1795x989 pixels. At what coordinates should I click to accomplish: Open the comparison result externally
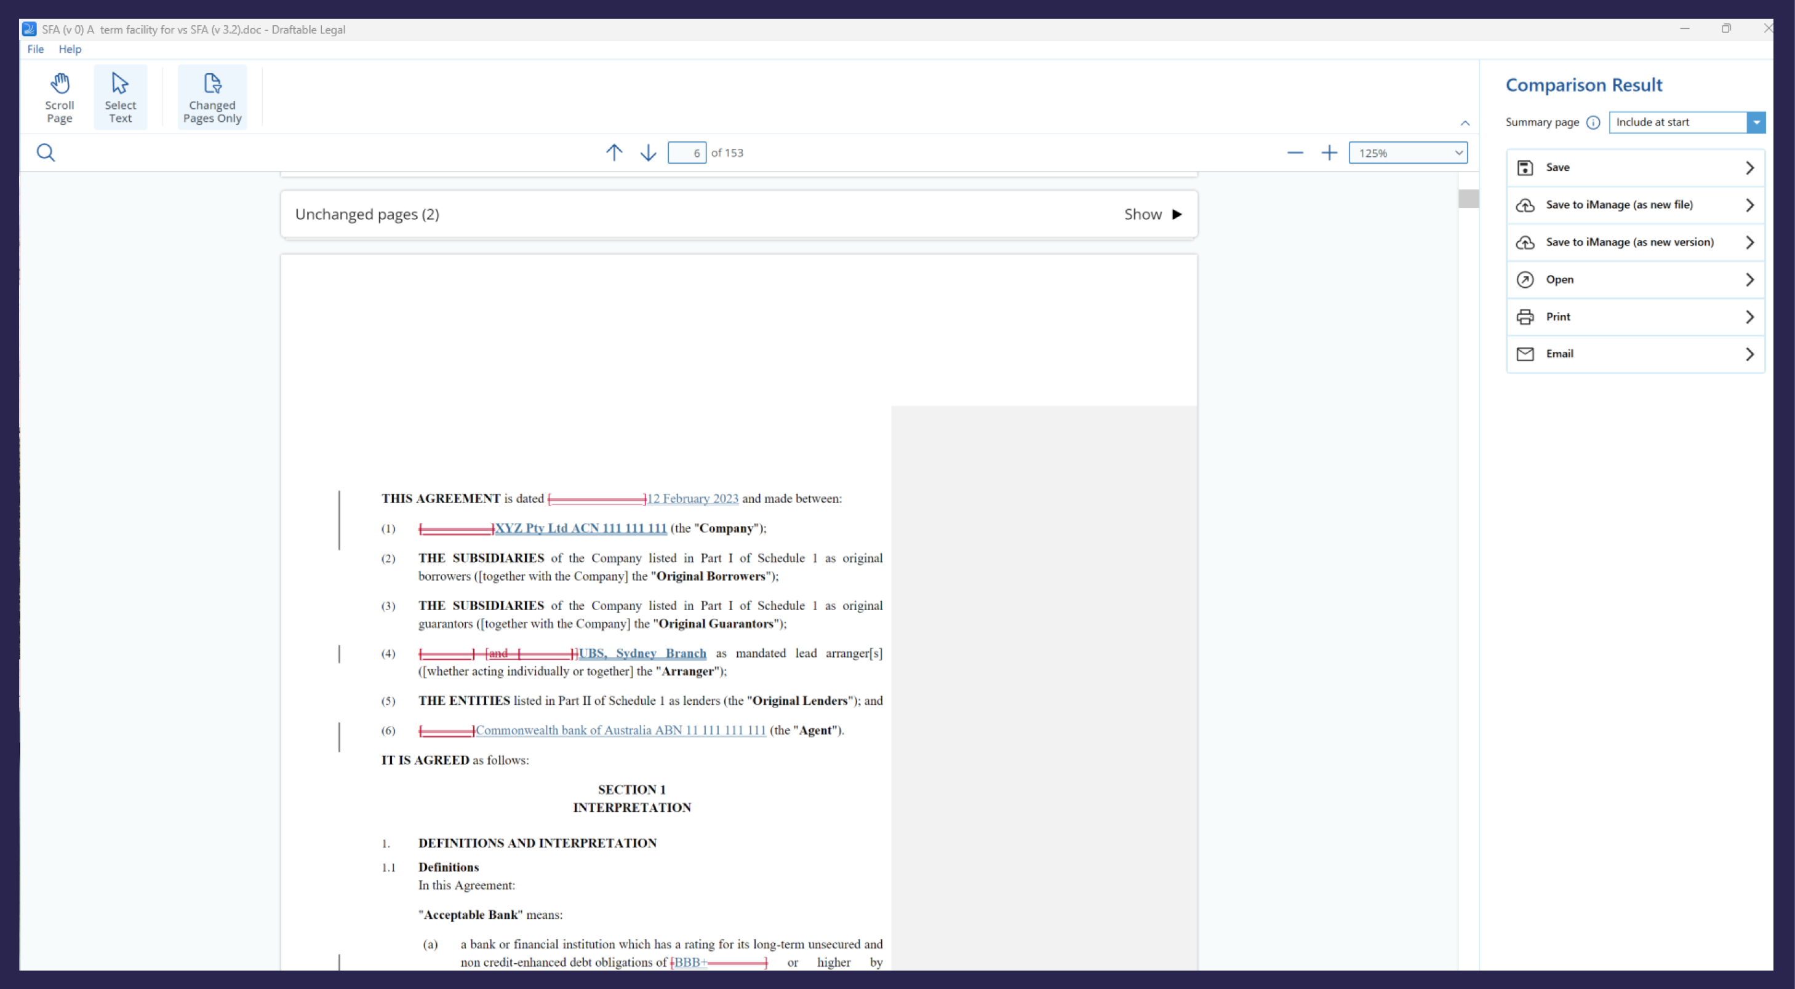(1635, 279)
